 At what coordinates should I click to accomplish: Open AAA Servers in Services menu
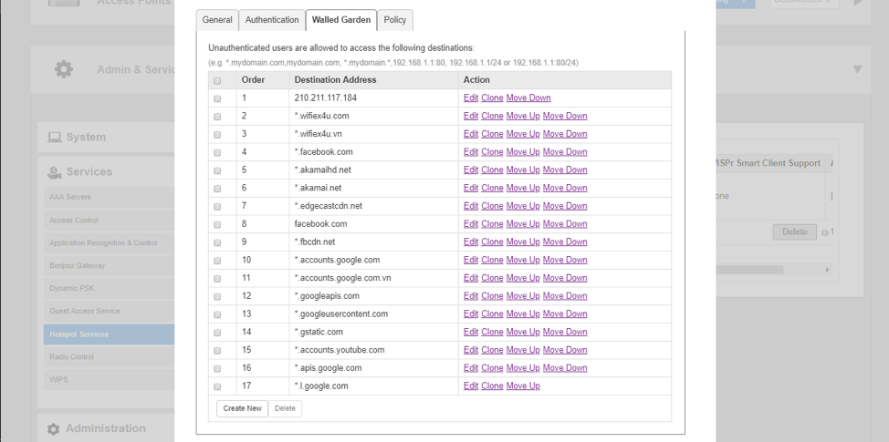(109, 198)
